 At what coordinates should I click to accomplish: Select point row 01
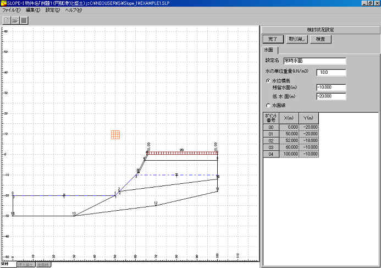point(271,134)
